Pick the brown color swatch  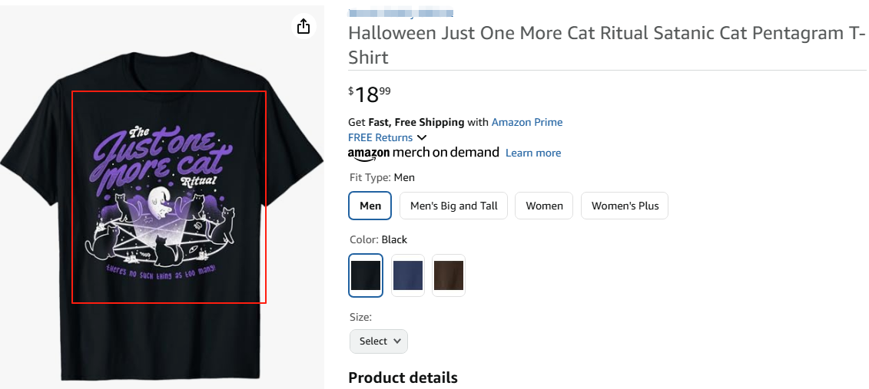(449, 275)
